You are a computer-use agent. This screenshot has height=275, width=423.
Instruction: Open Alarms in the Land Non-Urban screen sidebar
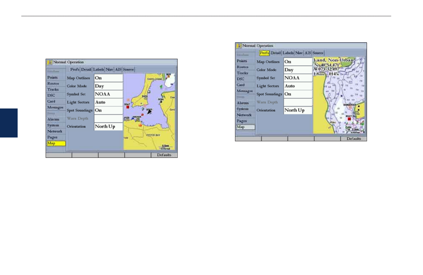(x=245, y=103)
